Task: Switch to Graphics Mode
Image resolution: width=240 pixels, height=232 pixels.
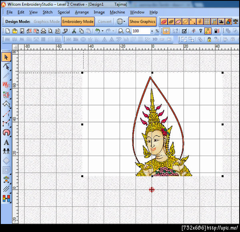Action: (47, 22)
